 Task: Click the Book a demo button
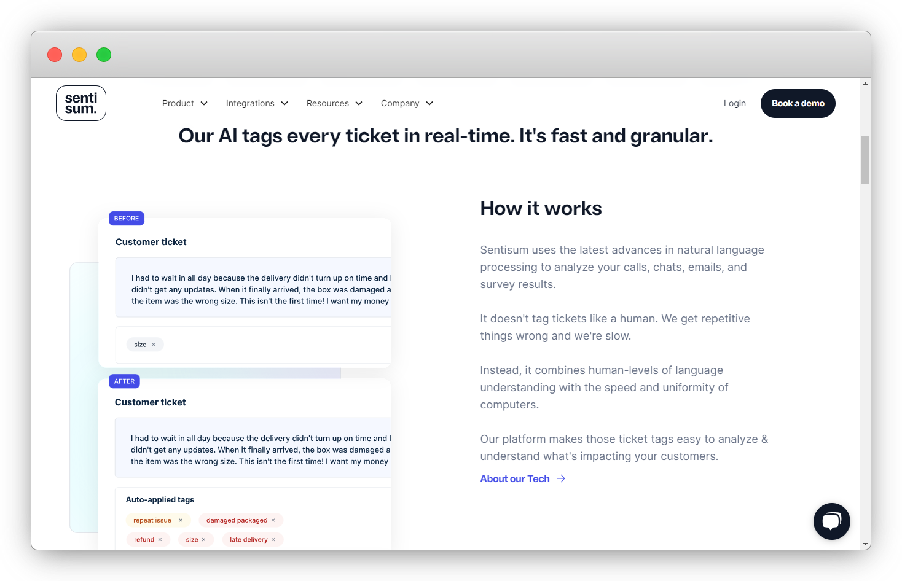tap(798, 103)
